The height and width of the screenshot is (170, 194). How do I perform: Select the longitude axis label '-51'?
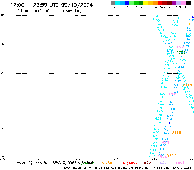click(x=116, y=159)
